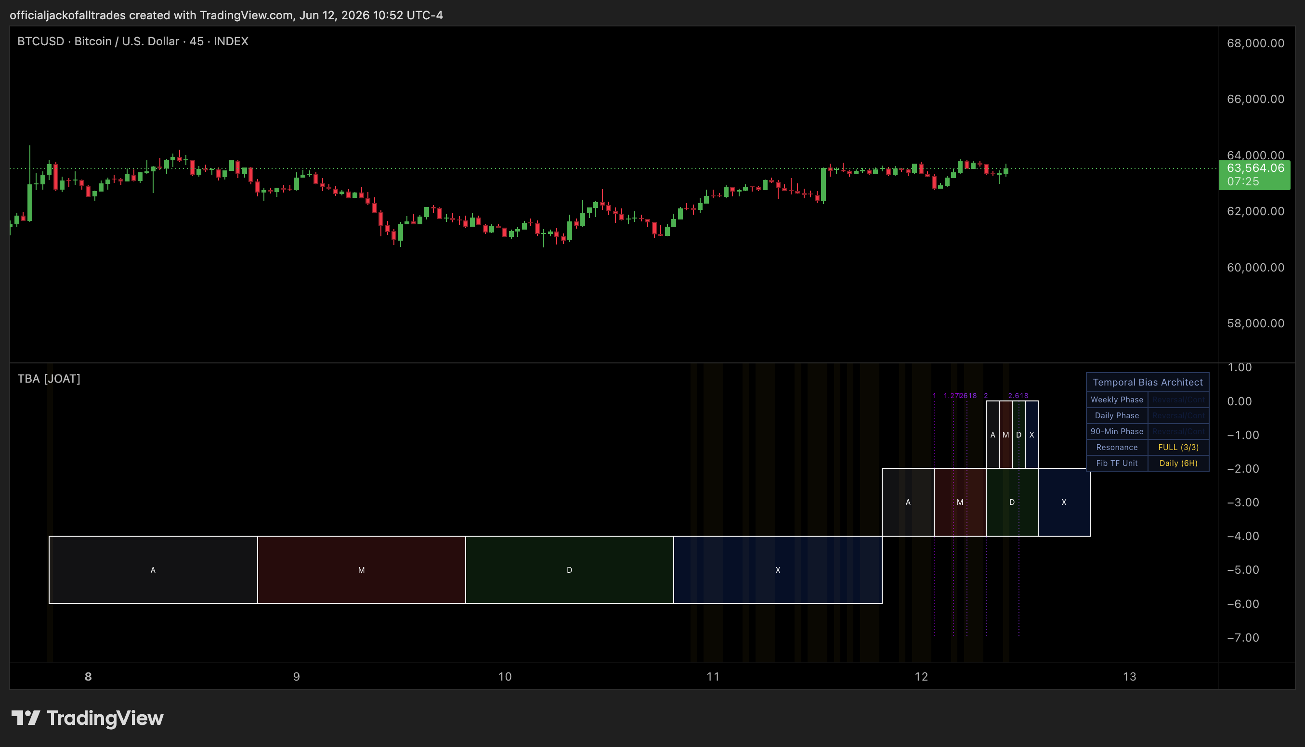Screen dimensions: 1305x747
Task: Click the 68,000.00 price axis label
Action: pyautogui.click(x=1255, y=43)
